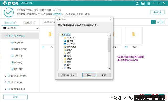Expand the 音频 (4) node

(x=6, y=82)
